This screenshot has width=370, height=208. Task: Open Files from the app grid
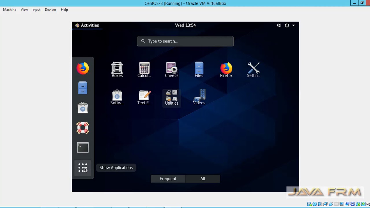pos(199,70)
